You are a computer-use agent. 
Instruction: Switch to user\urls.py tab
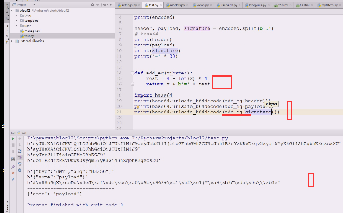(229, 5)
